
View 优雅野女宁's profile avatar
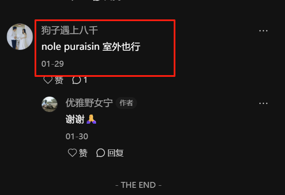50,104
